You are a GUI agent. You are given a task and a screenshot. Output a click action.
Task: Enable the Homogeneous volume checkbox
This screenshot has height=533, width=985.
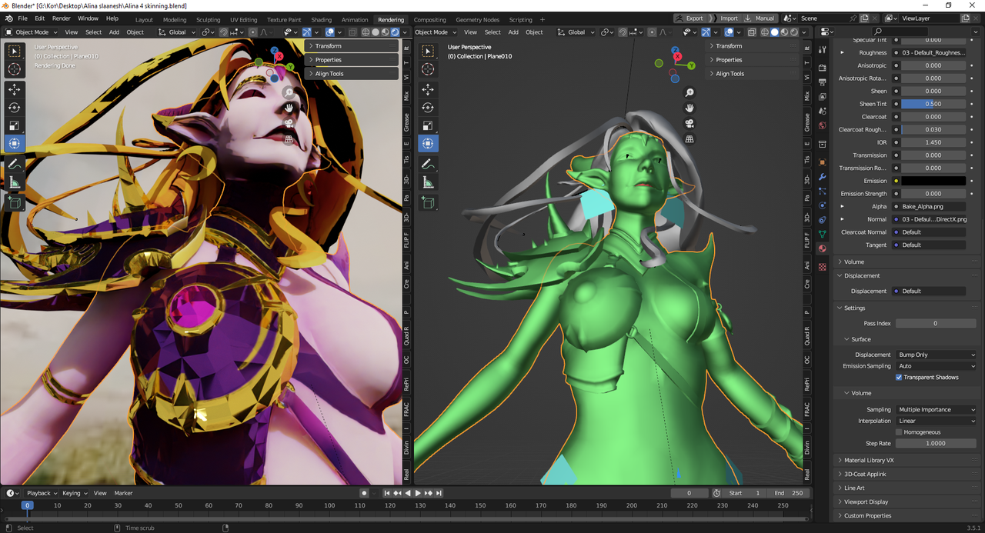pyautogui.click(x=899, y=432)
